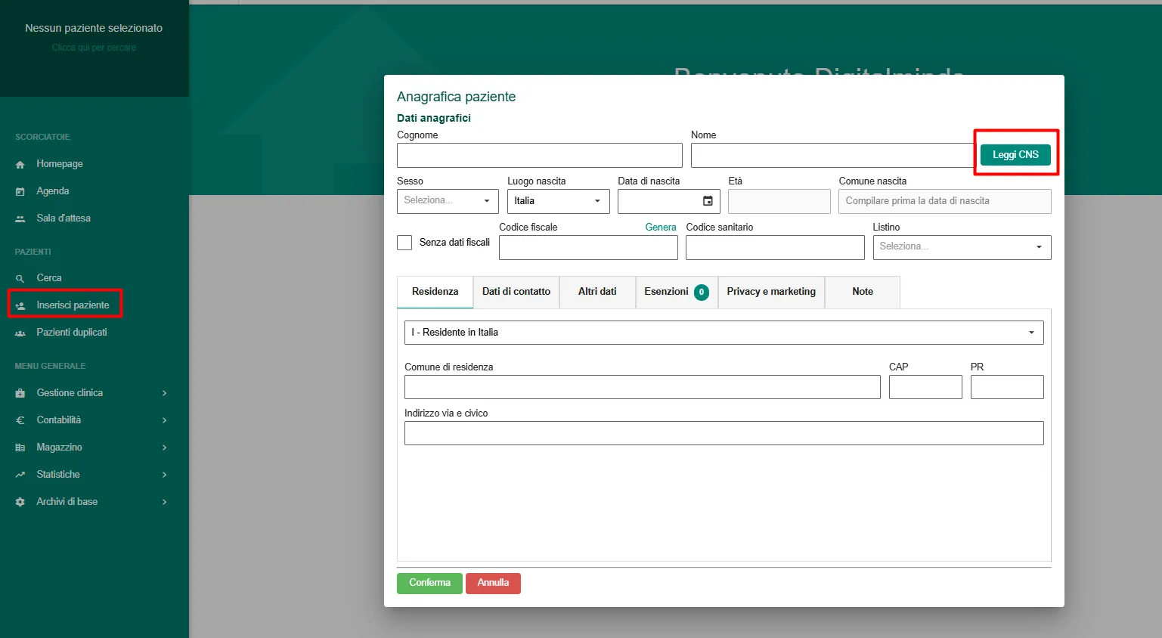Open the Data di nascita calendar picker

[708, 201]
